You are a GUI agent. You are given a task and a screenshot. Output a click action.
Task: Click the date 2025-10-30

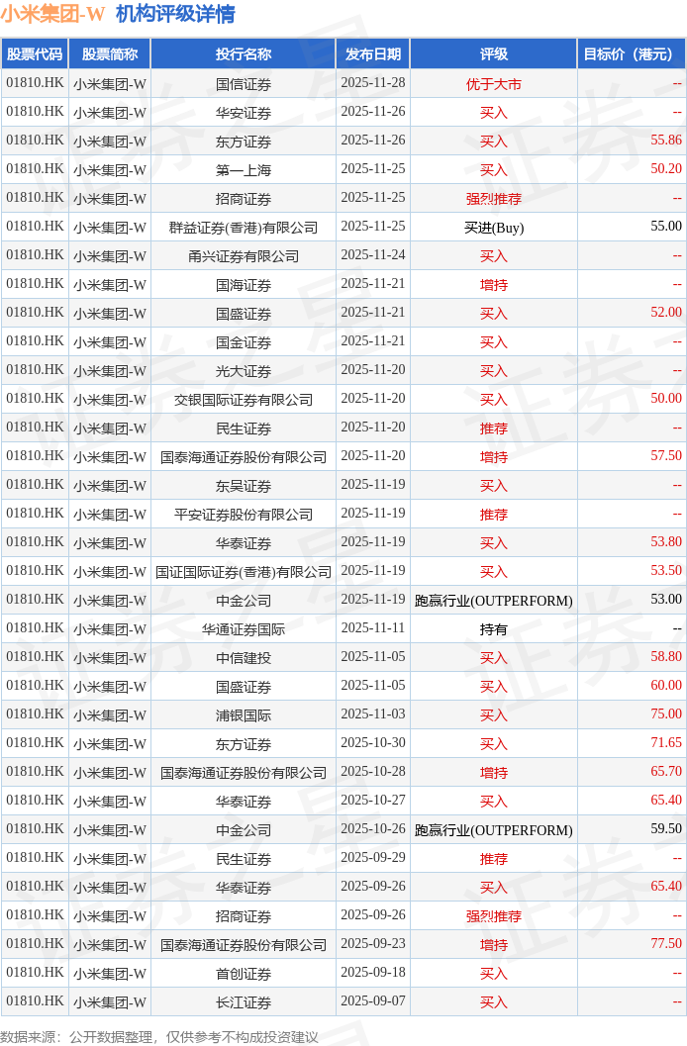pos(373,742)
